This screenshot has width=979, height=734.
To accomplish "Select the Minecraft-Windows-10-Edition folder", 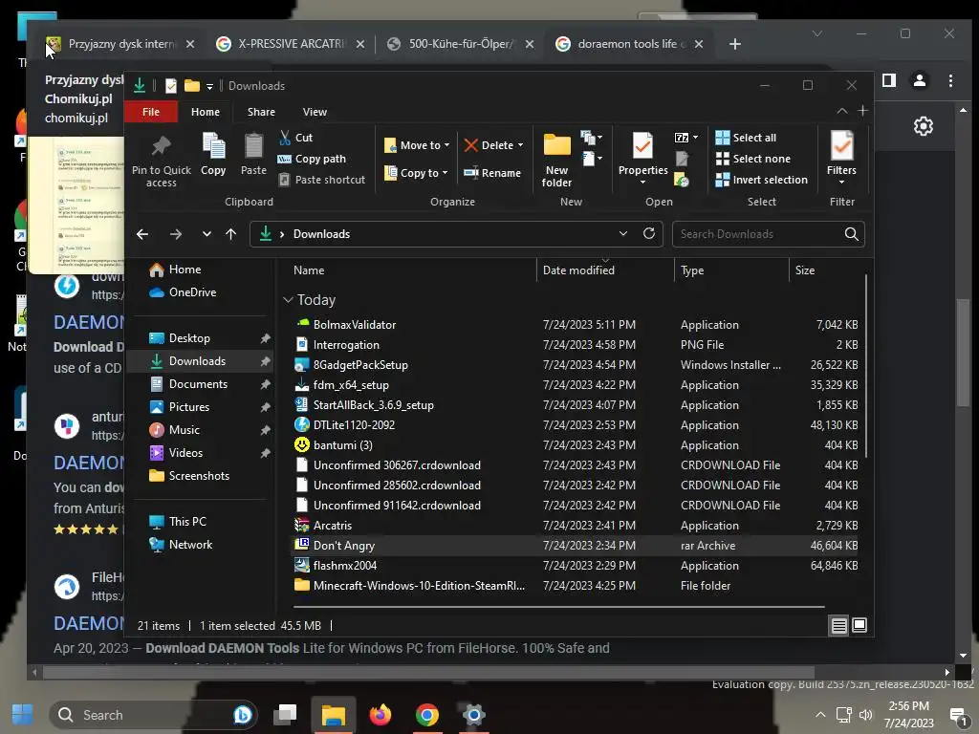I will click(x=575, y=586).
